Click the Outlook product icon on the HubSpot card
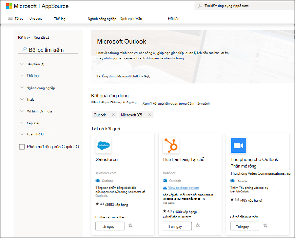Viewport: 295px width, 238px height. coord(165,181)
